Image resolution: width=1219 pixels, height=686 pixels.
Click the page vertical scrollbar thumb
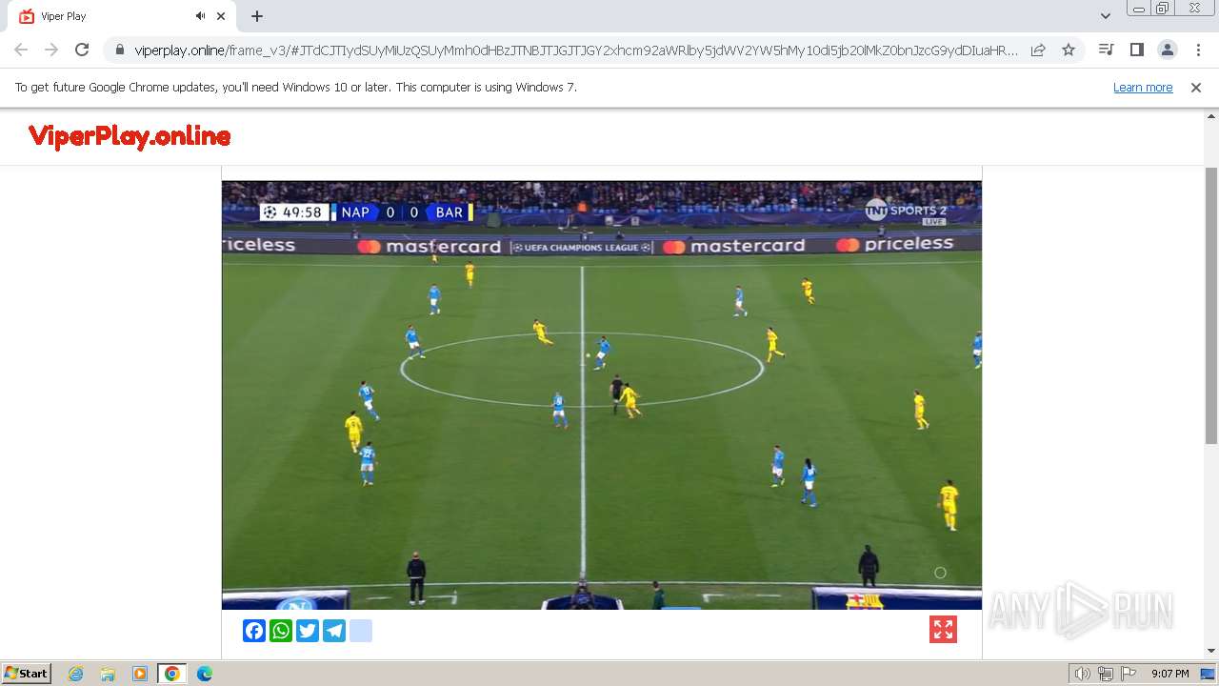pos(1211,305)
